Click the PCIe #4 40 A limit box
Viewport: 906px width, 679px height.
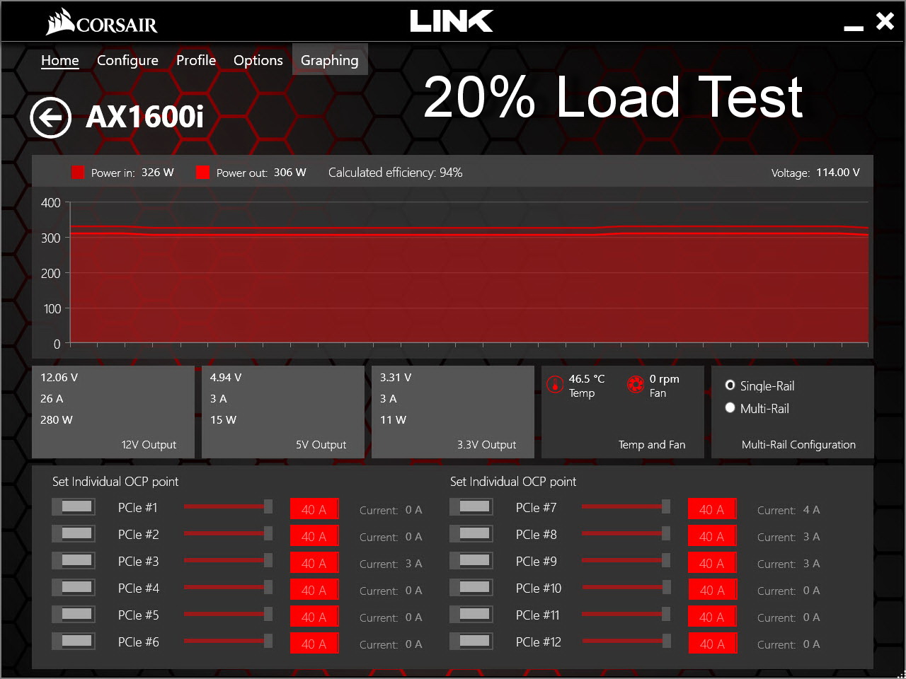tap(314, 590)
